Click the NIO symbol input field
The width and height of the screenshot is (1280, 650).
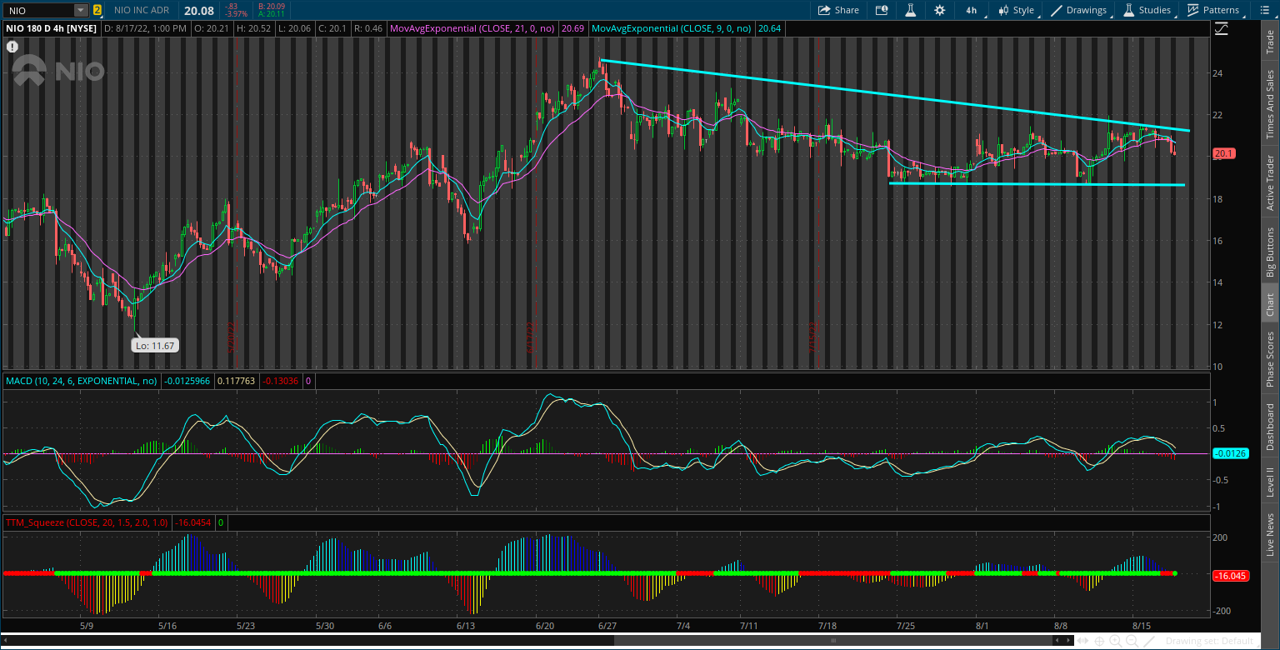click(x=38, y=11)
